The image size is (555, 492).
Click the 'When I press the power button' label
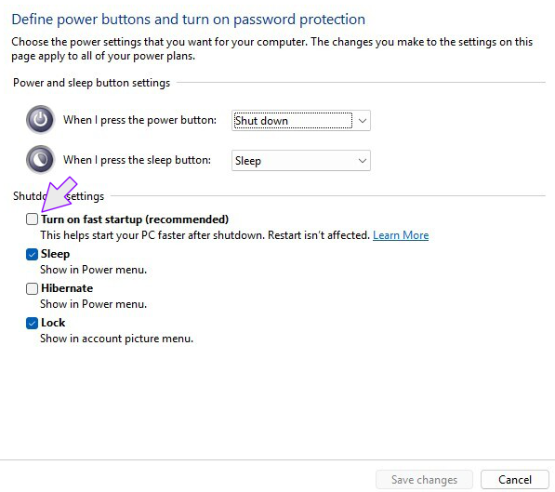point(139,120)
